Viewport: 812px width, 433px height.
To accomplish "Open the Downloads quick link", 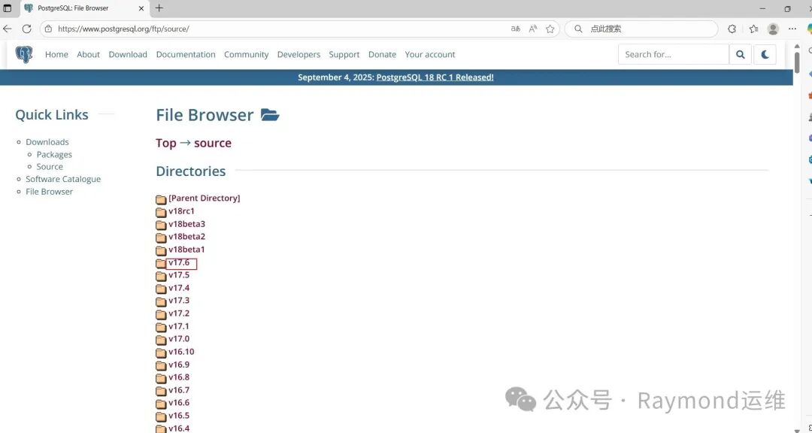I will [47, 142].
